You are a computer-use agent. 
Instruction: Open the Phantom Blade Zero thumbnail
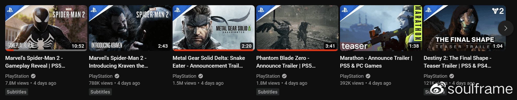pos(297,28)
